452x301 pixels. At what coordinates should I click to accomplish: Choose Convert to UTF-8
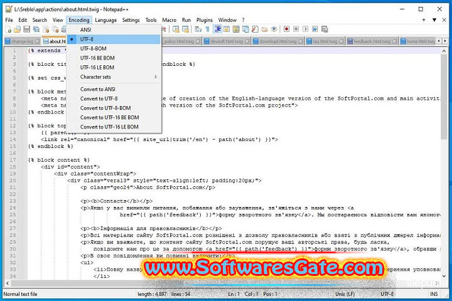(114, 99)
